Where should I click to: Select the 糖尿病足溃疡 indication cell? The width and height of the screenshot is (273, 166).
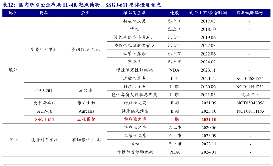click(x=135, y=111)
